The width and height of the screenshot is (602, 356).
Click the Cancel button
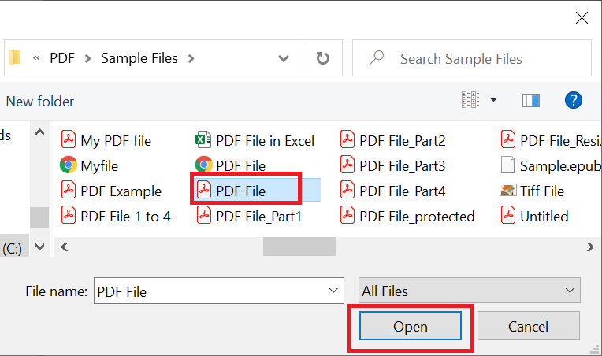(x=528, y=326)
